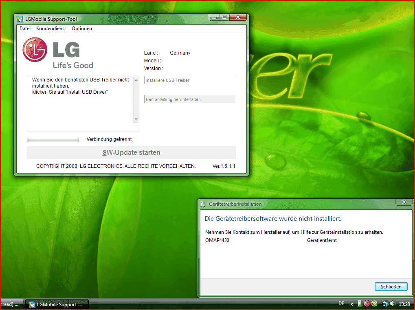415x310 pixels.
Task: Open the Kundendienst menu
Action: point(51,29)
